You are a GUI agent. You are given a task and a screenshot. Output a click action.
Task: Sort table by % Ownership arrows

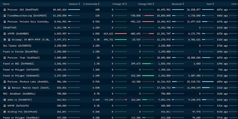tap(99, 4)
